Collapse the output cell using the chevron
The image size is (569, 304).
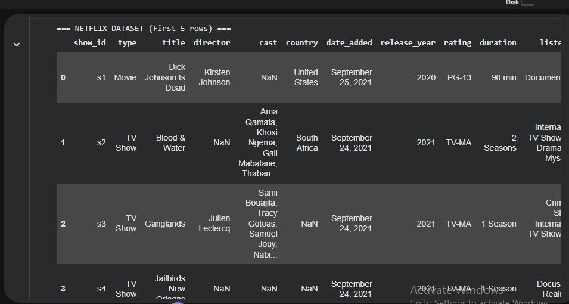16,44
